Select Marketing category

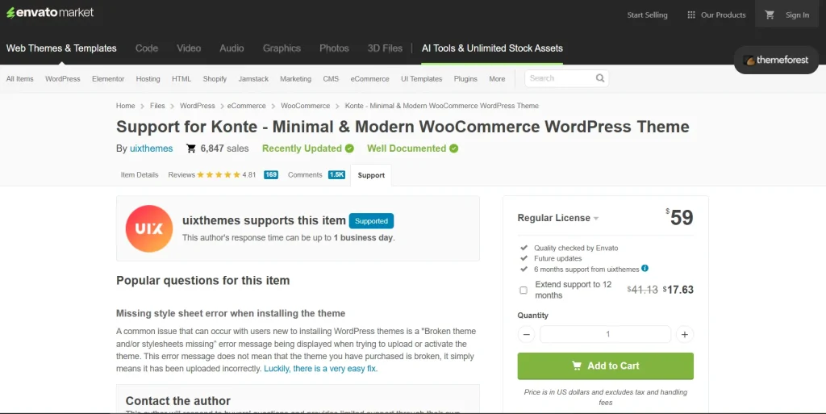coord(295,79)
